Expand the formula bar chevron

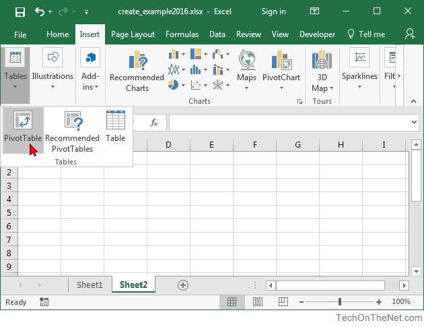pos(414,122)
